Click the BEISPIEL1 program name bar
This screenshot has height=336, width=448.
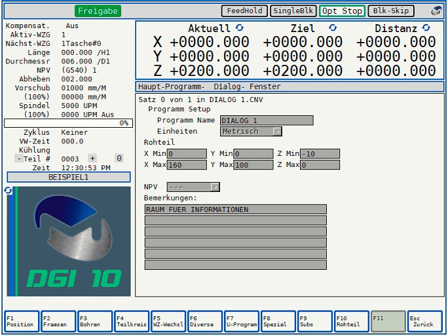(69, 177)
